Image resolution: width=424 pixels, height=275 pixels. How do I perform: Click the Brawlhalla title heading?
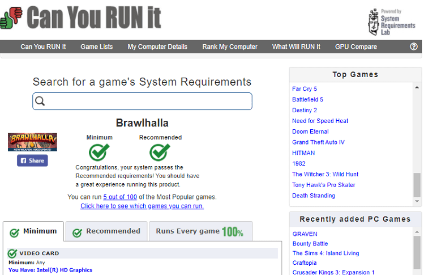142,123
